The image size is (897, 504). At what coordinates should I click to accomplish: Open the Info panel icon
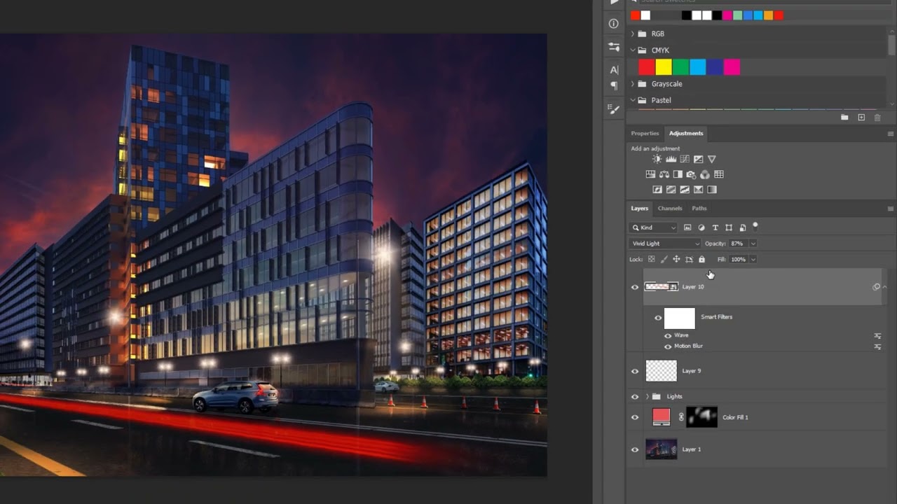614,24
